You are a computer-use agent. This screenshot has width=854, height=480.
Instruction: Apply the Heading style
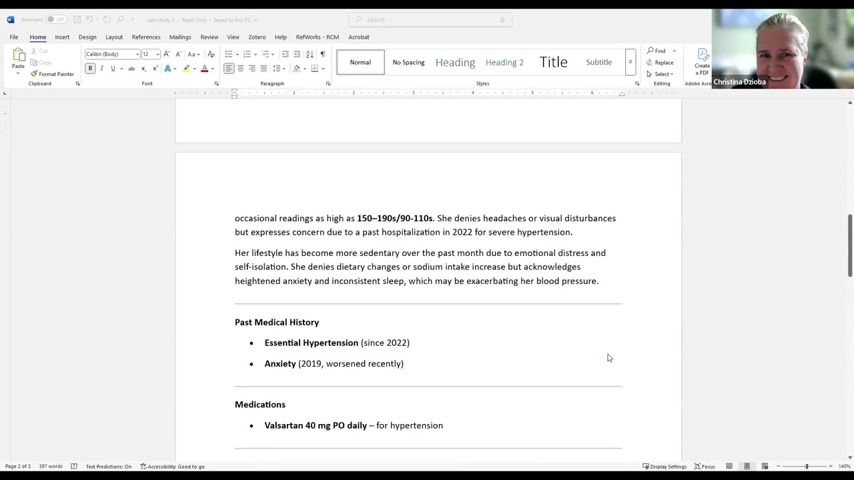point(455,62)
